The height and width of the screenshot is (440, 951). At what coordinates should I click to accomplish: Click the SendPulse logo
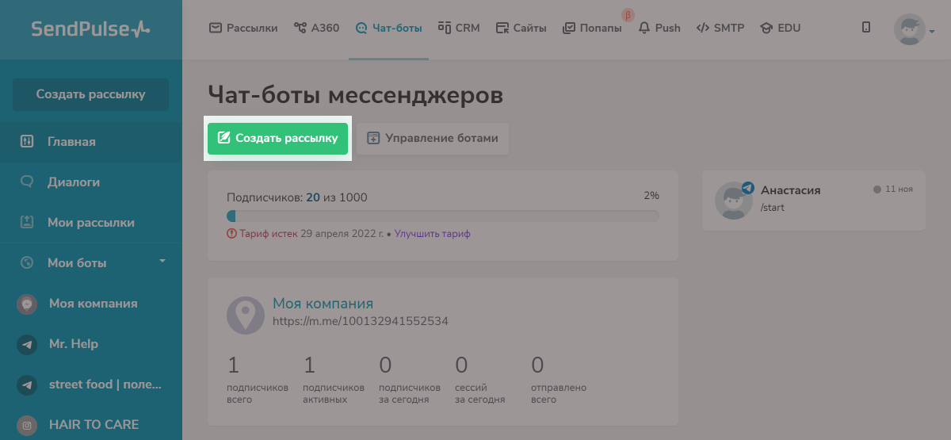tap(90, 29)
